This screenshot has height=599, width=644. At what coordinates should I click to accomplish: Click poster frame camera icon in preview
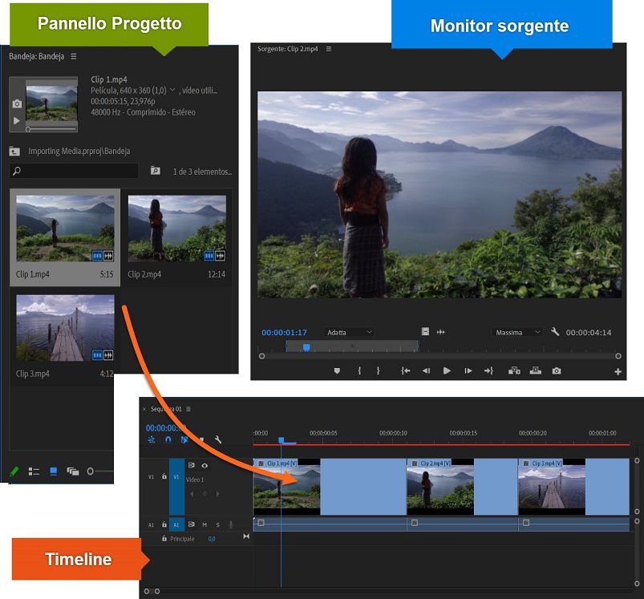[17, 104]
